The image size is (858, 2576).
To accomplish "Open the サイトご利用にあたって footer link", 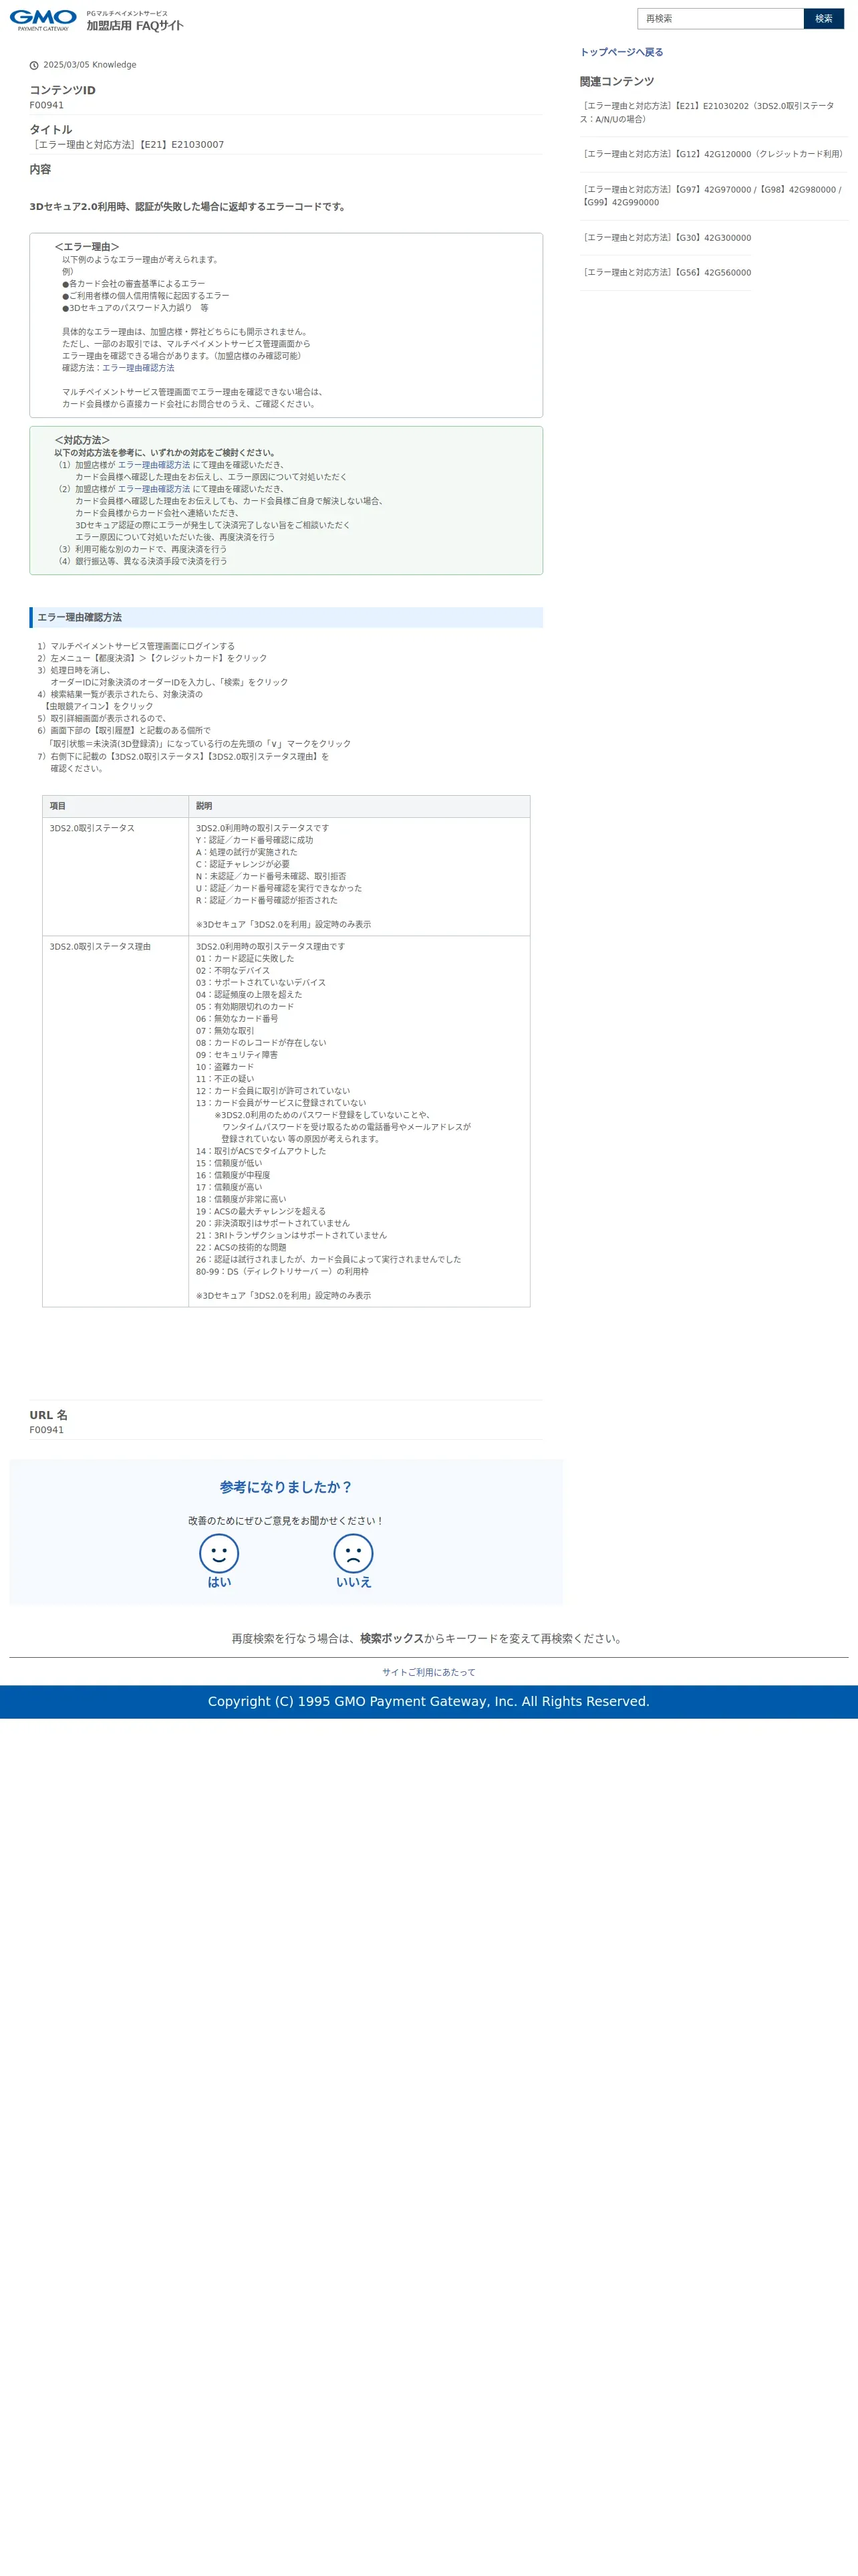I will [x=428, y=1672].
